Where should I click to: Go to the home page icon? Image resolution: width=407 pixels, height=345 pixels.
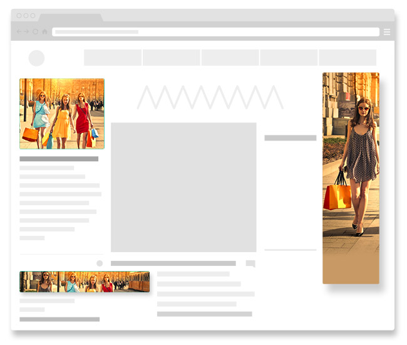pos(45,31)
